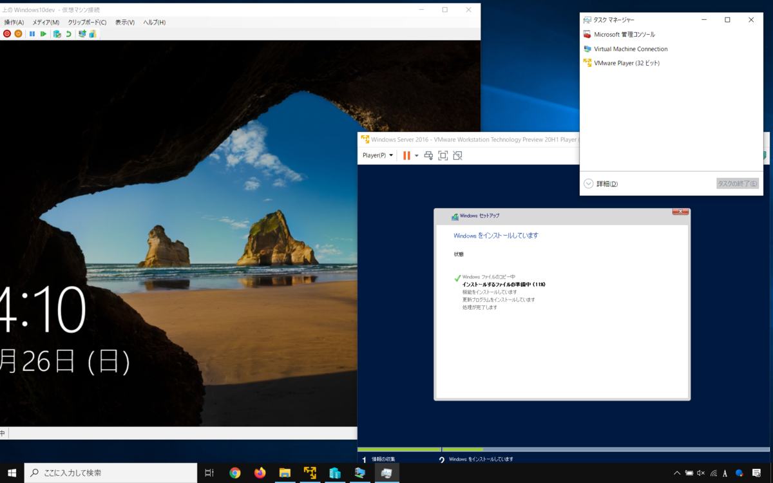Revert the Hyper-V machine with green arrow icon
Screen dimensions: 773x483
[68, 33]
